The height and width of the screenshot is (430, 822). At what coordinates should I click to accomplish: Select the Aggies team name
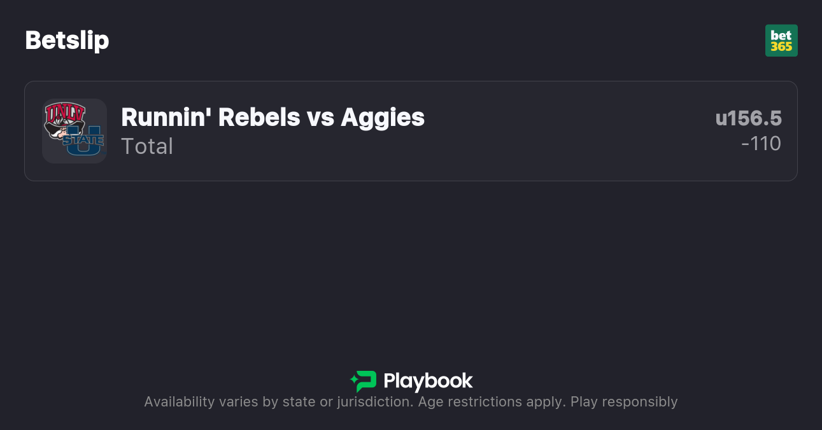click(x=383, y=117)
